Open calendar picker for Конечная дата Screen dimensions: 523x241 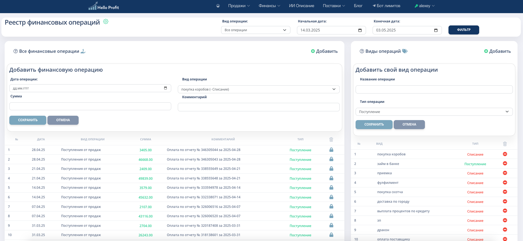click(x=436, y=30)
